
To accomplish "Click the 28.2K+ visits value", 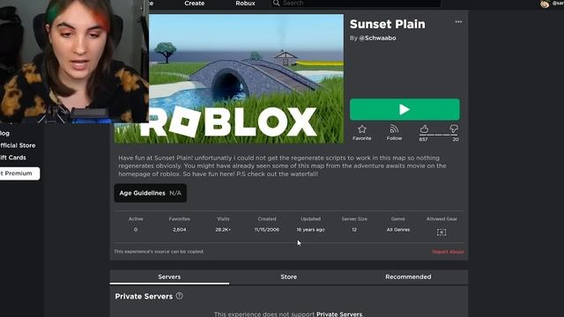I will (223, 230).
